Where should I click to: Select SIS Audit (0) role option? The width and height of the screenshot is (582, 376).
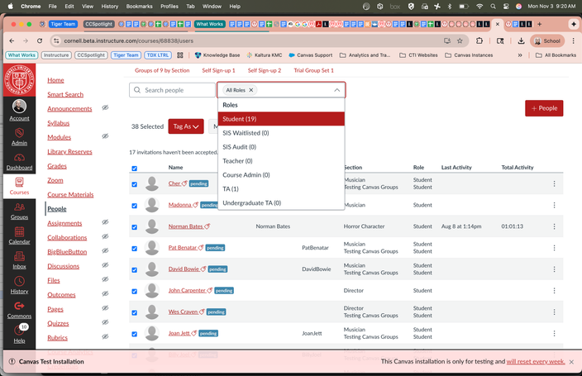pos(281,147)
